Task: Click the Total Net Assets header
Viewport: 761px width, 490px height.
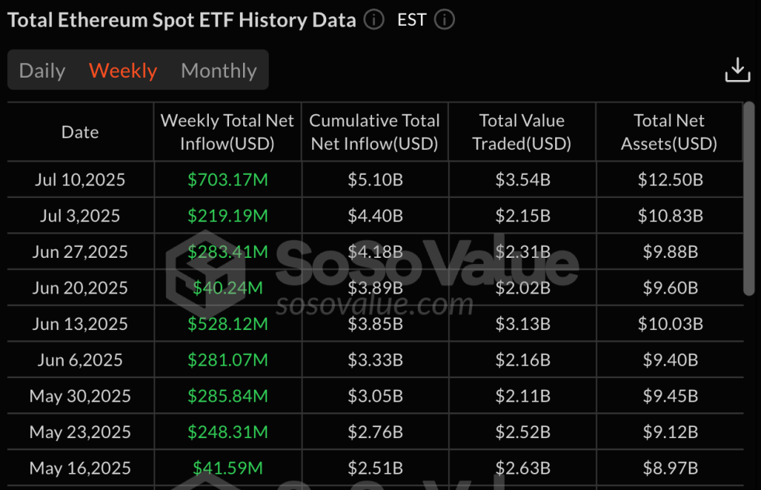Action: click(669, 132)
